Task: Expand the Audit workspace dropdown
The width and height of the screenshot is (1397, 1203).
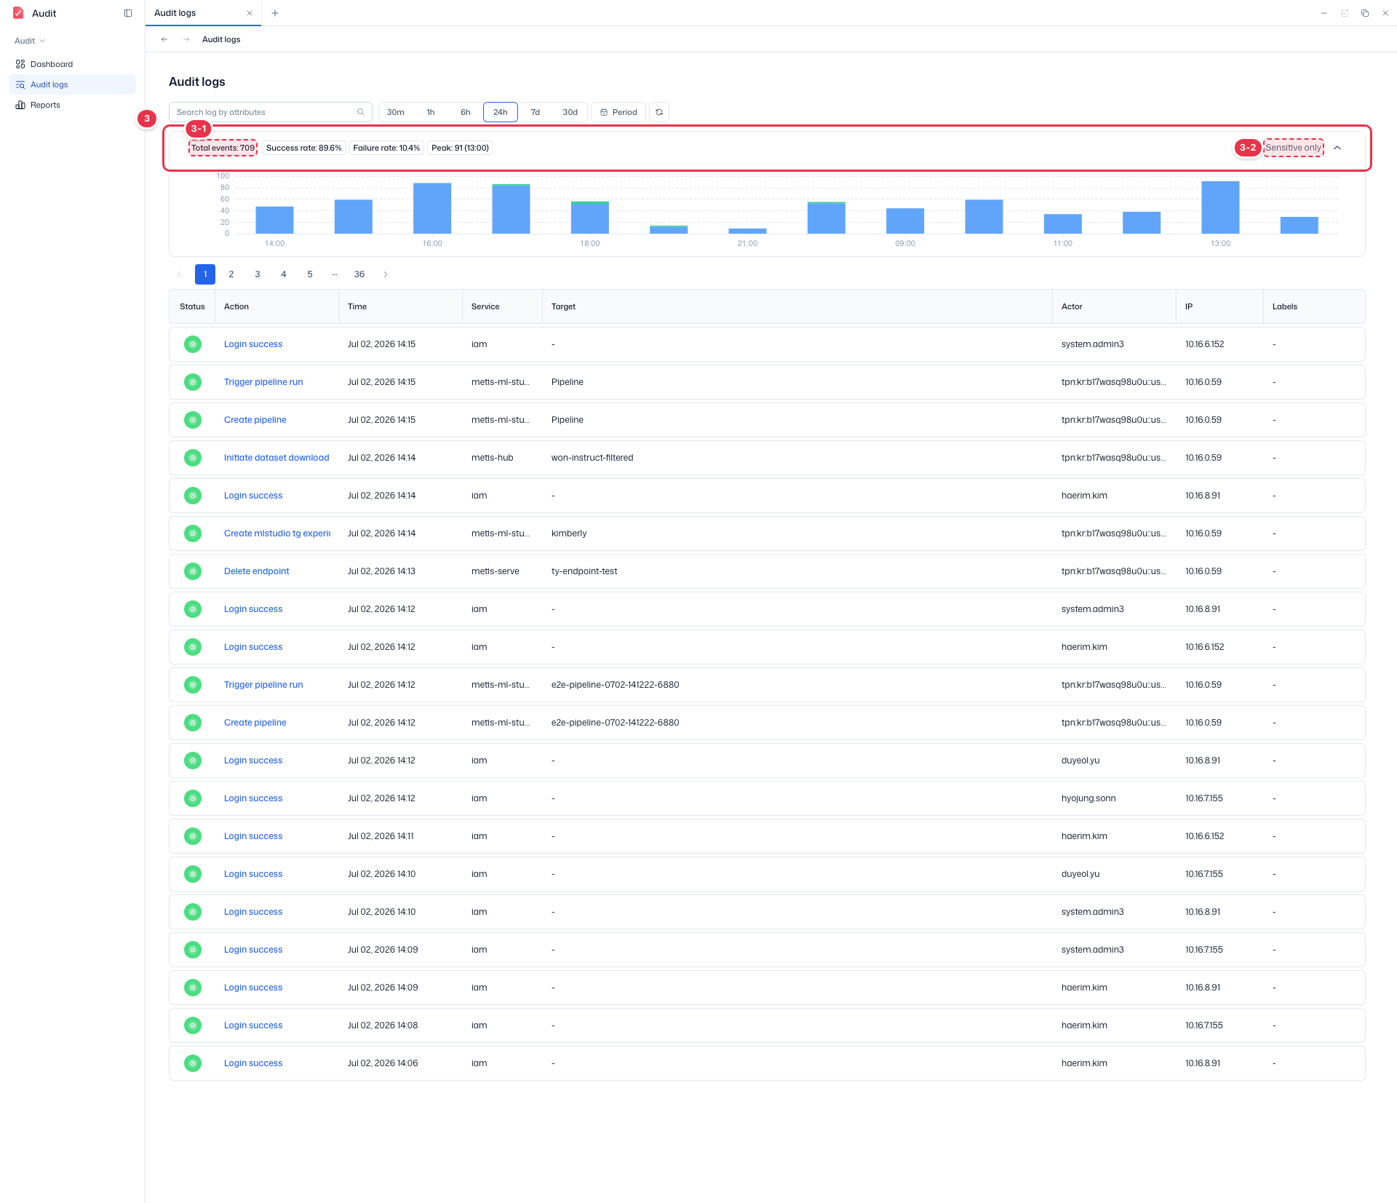Action: click(x=30, y=41)
